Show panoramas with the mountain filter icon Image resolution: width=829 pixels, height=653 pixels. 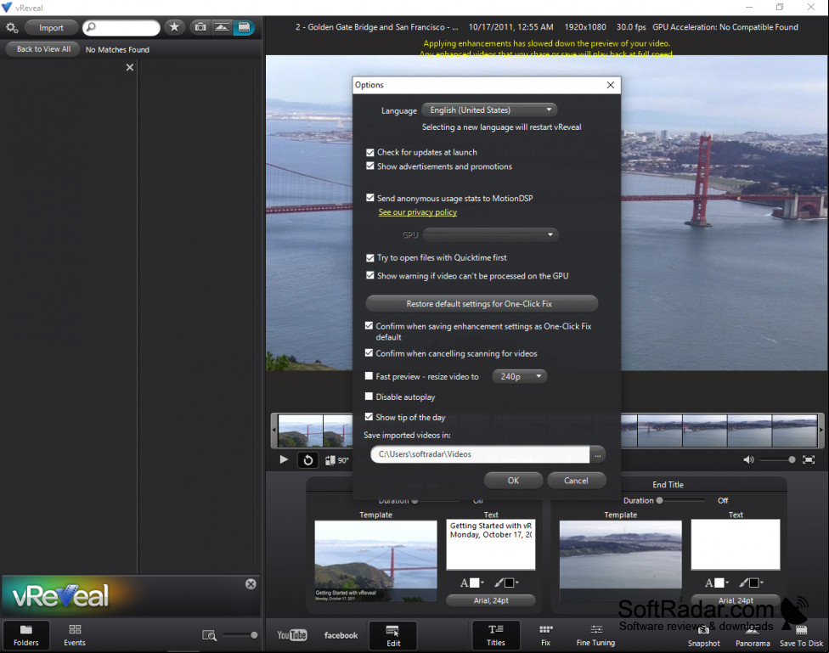coord(222,27)
